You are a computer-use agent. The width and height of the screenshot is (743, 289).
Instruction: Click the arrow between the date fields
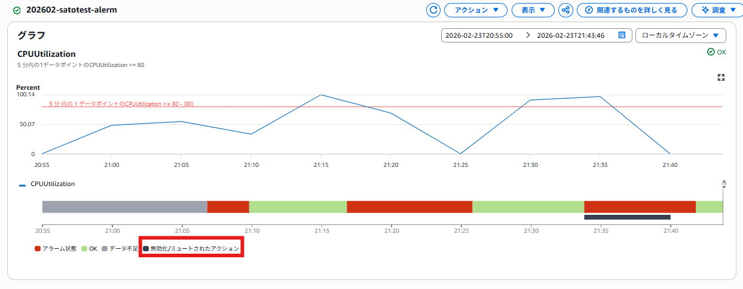pyautogui.click(x=528, y=35)
